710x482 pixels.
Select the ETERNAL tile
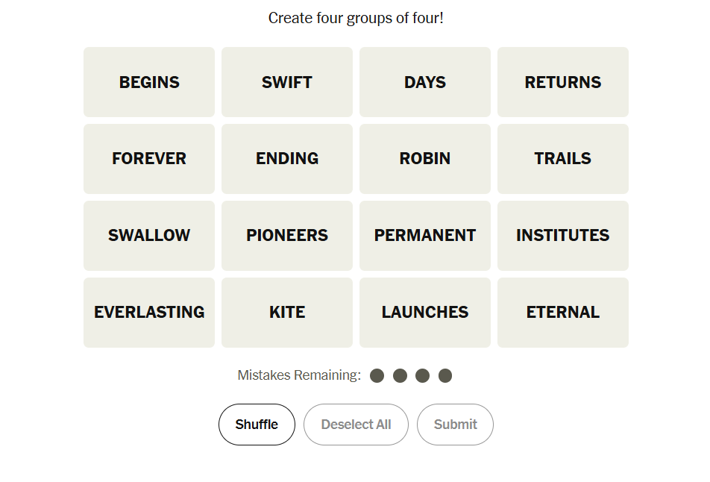click(563, 313)
